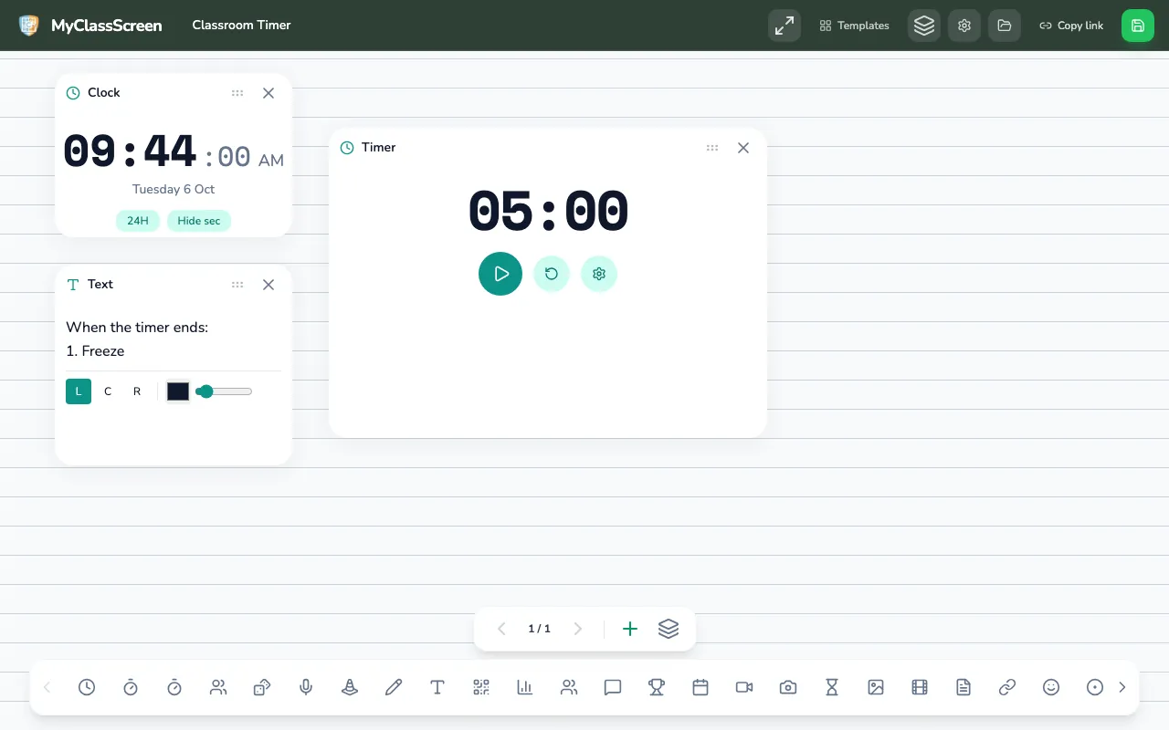Open the photo camera widget
The width and height of the screenshot is (1169, 730).
click(788, 687)
